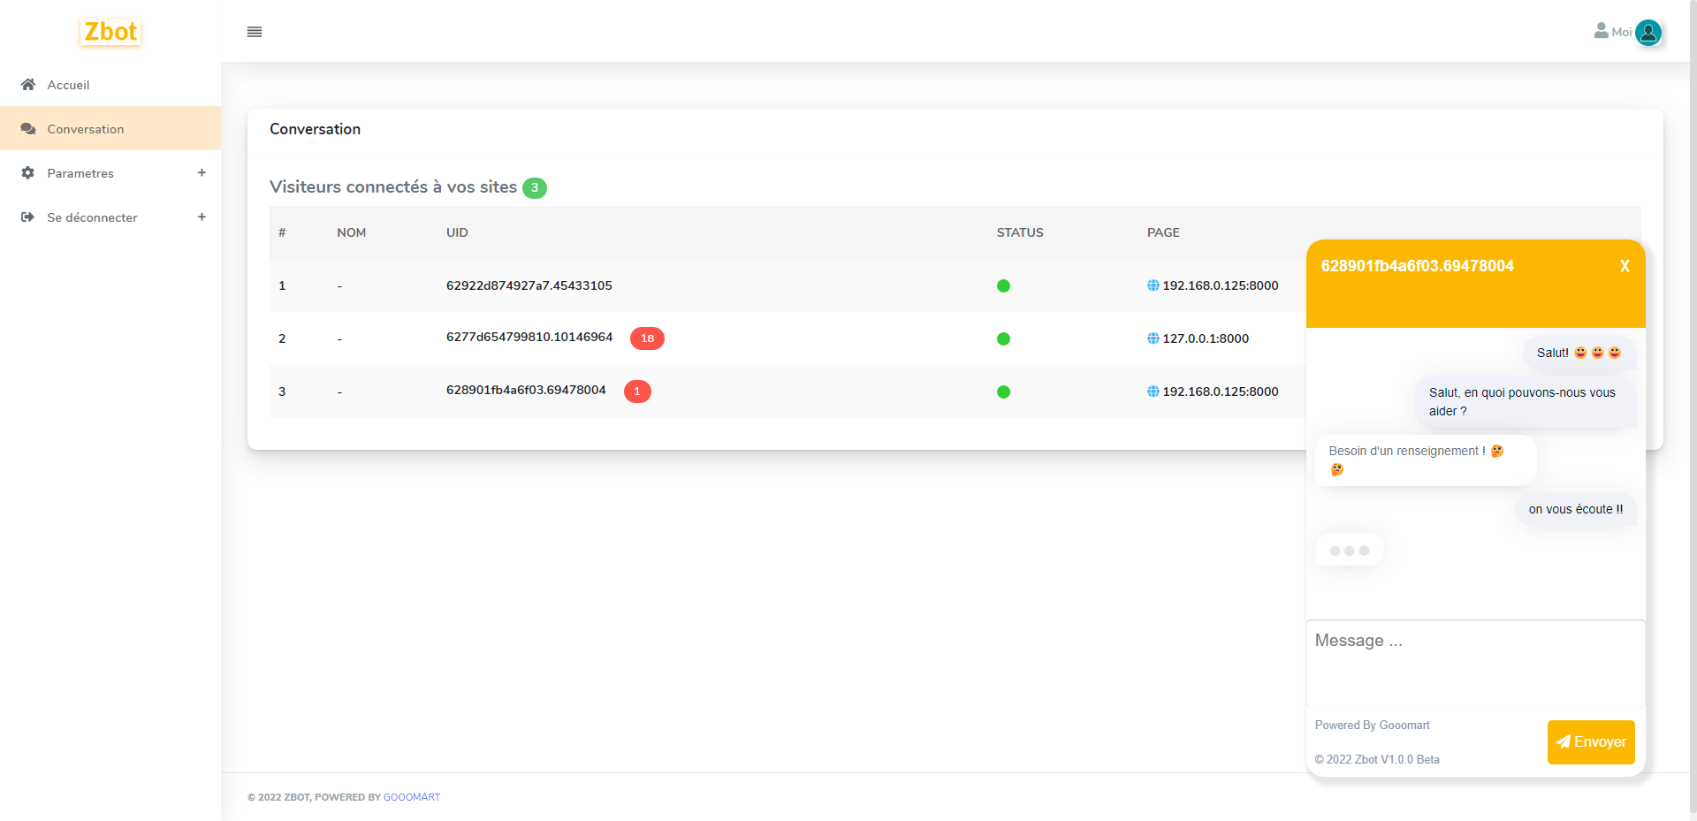This screenshot has height=821, width=1697.
Task: Click the gear icon beside Parametres
Action: (x=28, y=173)
